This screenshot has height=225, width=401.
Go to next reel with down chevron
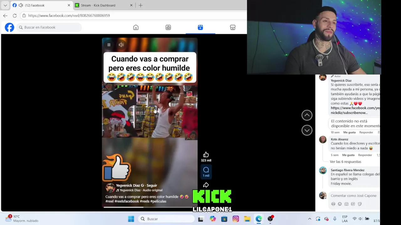tap(307, 130)
